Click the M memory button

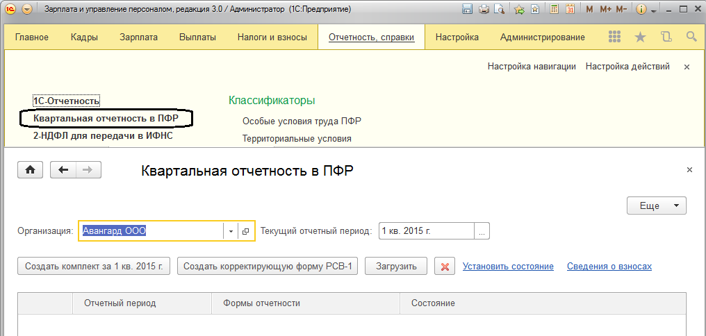pos(589,9)
